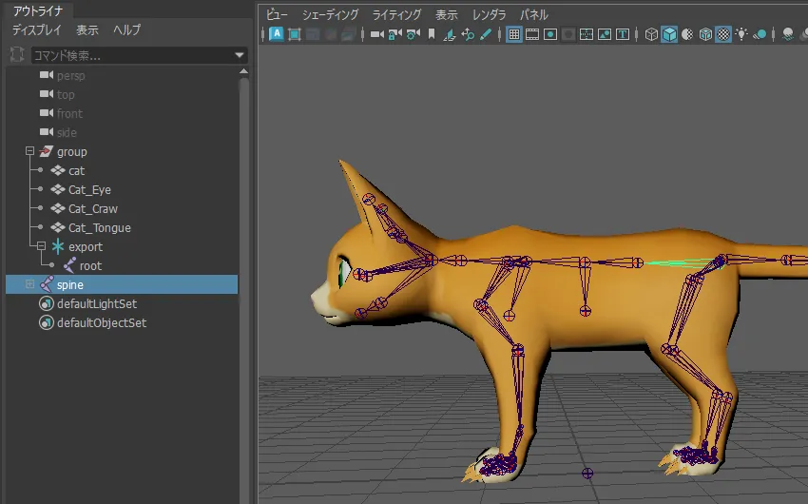Click the Select Camera icon
Screen dimensions: 808x504
tap(377, 34)
